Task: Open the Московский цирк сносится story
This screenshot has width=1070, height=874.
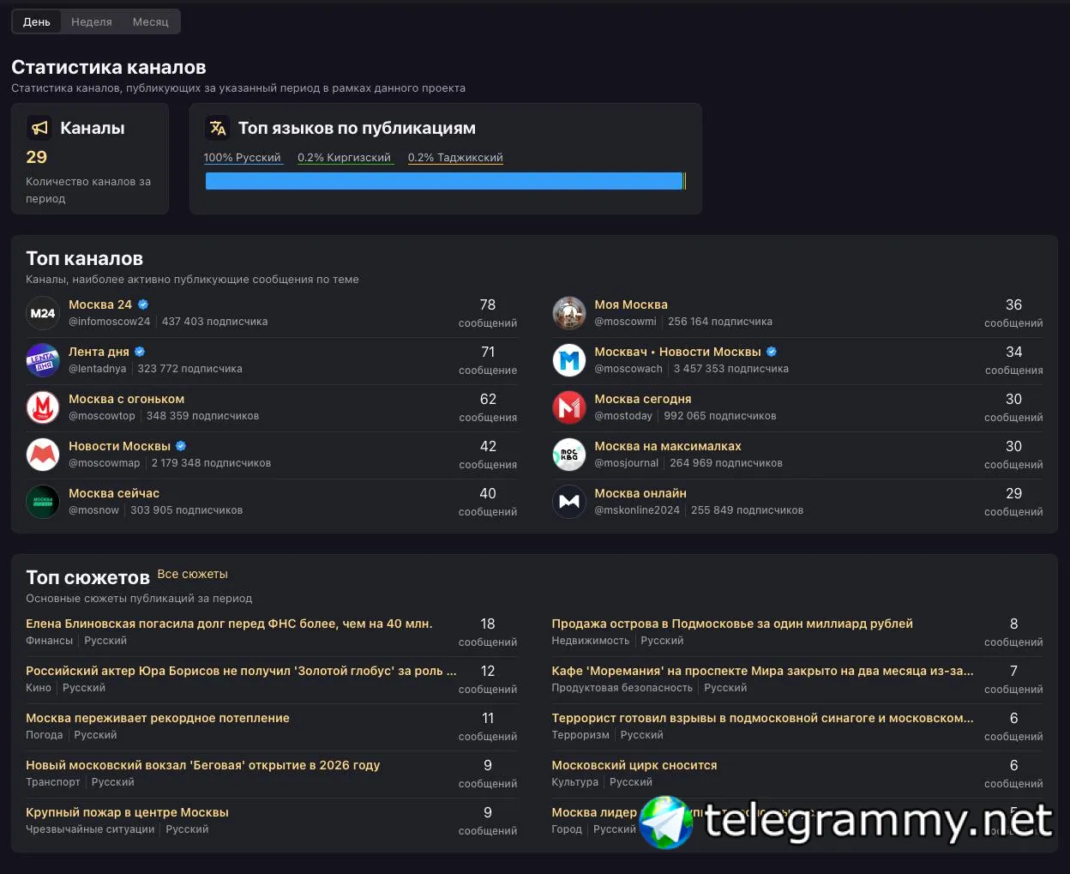Action: point(634,765)
